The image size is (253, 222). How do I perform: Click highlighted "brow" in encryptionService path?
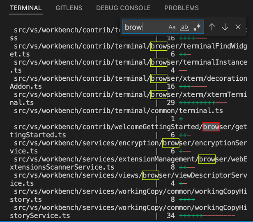[x=170, y=143]
